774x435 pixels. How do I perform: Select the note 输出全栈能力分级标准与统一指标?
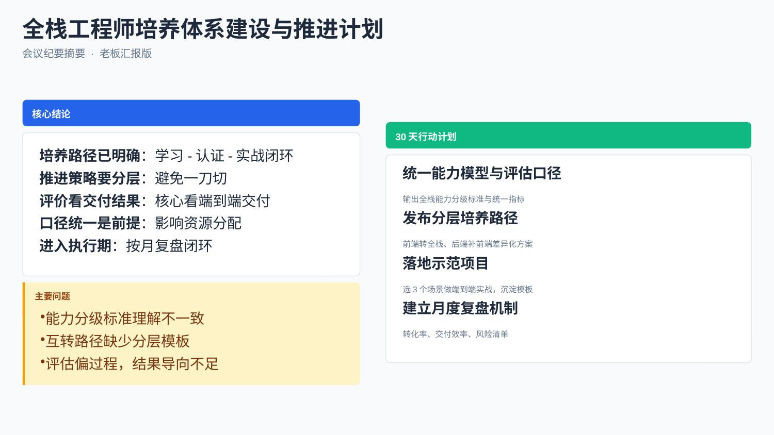click(x=464, y=199)
